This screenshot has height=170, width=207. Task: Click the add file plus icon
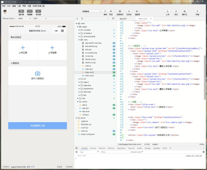77,19
